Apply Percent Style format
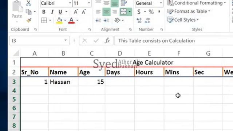 tap(151, 12)
